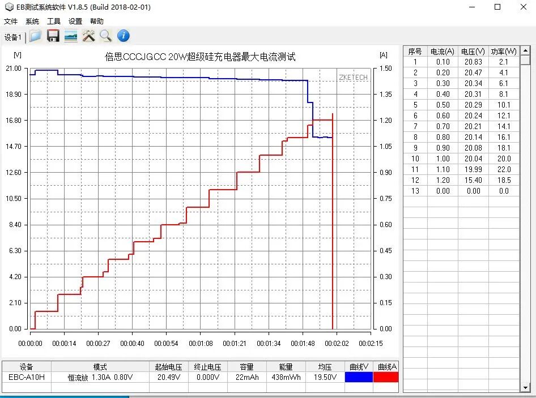Click the blue 曲线V color swatch

click(359, 377)
